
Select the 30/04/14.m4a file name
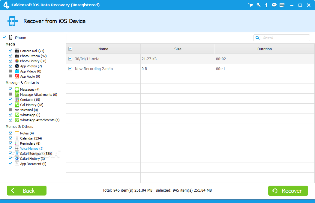(87, 59)
